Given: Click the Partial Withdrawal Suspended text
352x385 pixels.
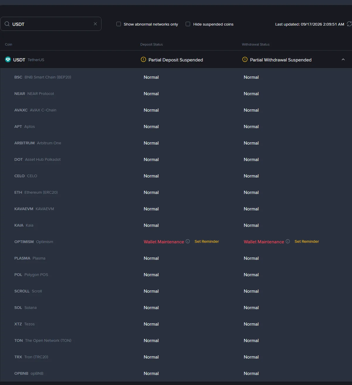Looking at the screenshot, I should point(281,60).
